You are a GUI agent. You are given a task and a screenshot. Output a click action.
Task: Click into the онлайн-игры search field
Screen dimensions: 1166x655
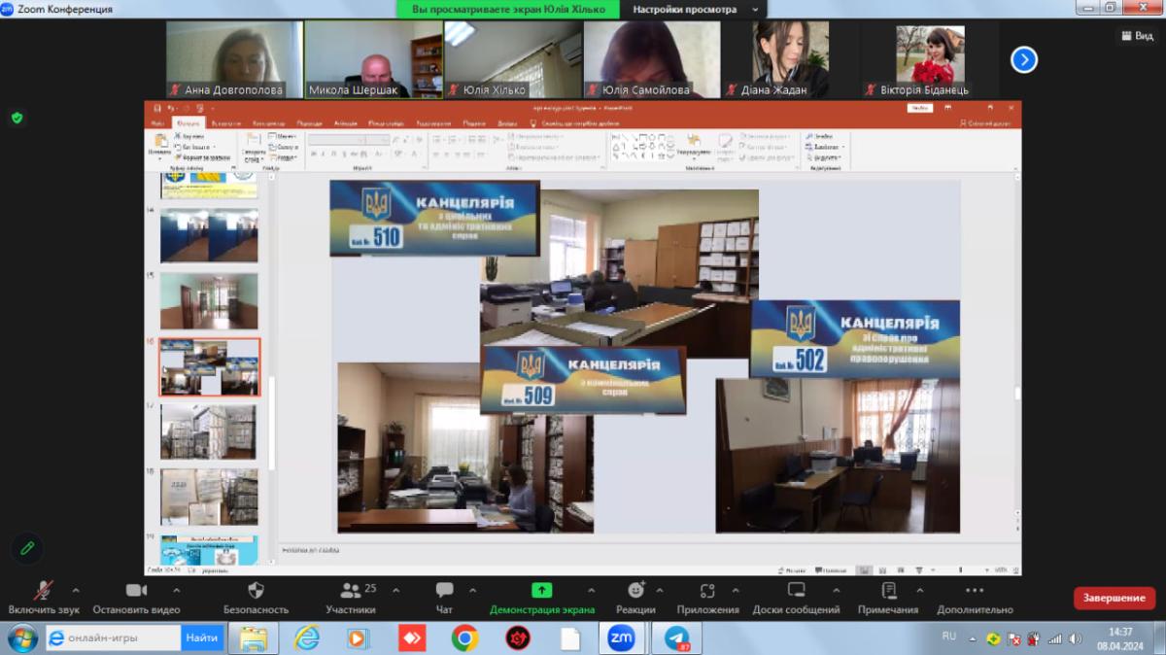113,638
